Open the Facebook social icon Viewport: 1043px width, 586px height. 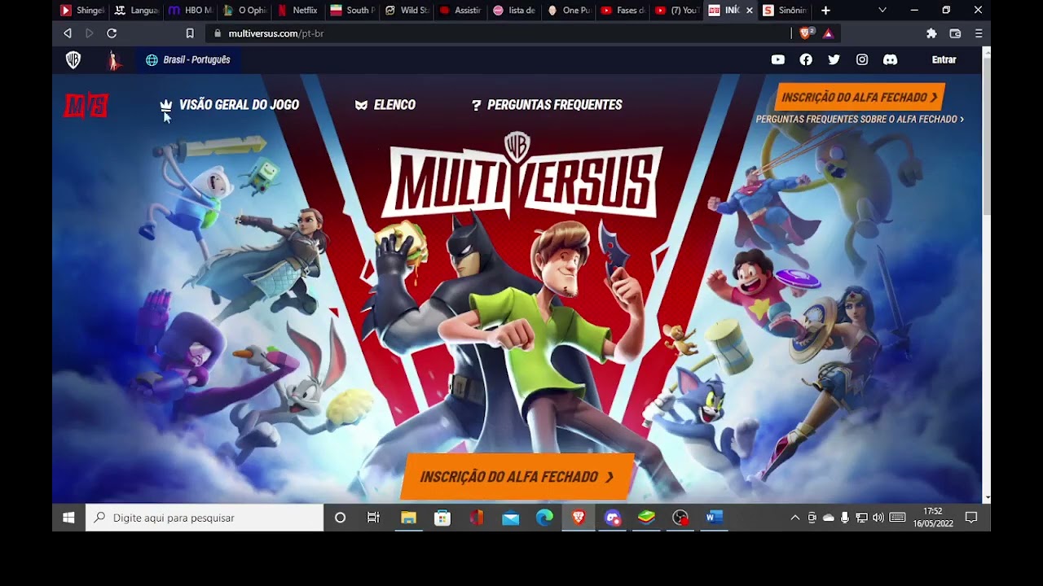point(806,59)
